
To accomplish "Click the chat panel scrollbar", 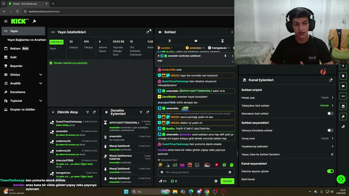I will click(x=237, y=154).
